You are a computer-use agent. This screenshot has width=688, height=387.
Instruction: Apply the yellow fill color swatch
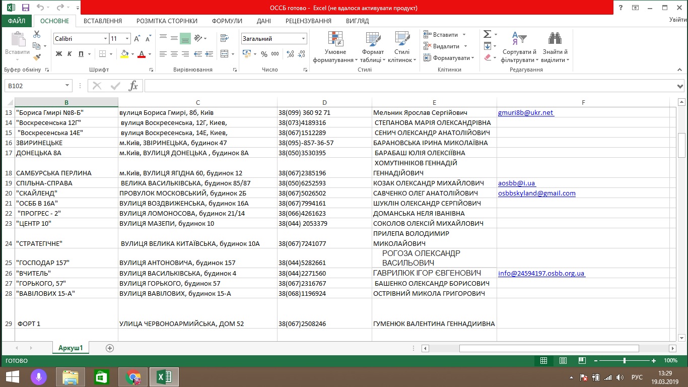tap(125, 54)
